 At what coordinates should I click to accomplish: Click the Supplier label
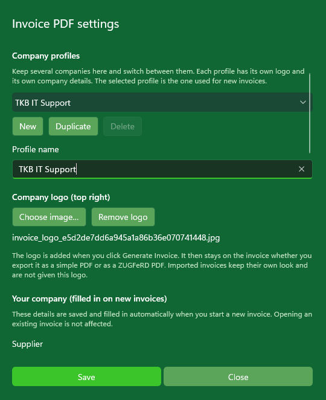[x=28, y=344]
